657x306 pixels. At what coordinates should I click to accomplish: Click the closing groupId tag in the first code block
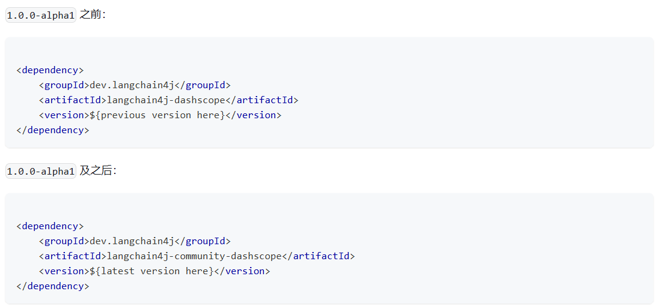[202, 85]
